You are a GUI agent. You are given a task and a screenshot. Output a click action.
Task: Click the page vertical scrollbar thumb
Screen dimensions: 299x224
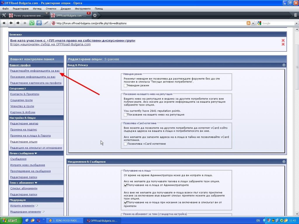pos(297,67)
